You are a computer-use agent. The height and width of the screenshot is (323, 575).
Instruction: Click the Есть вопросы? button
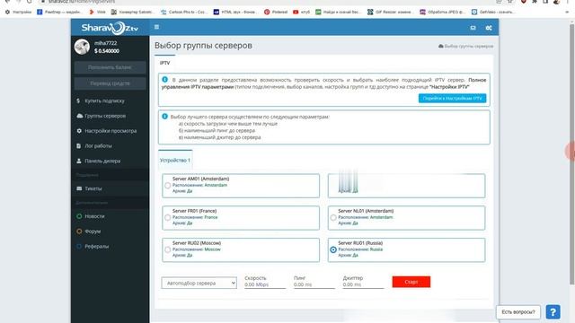(x=518, y=312)
